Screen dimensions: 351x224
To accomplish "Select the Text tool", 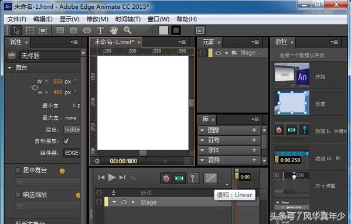I will (x=100, y=30).
